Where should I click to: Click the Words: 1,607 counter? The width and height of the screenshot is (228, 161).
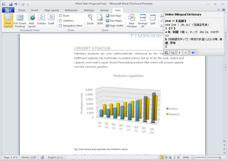29,157
